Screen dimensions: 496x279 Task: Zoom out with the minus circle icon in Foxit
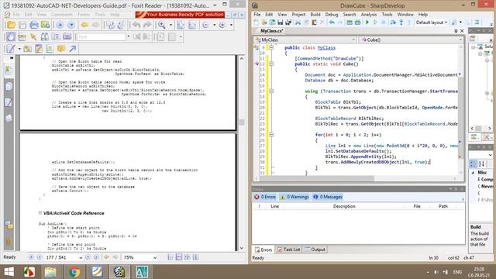205,25
